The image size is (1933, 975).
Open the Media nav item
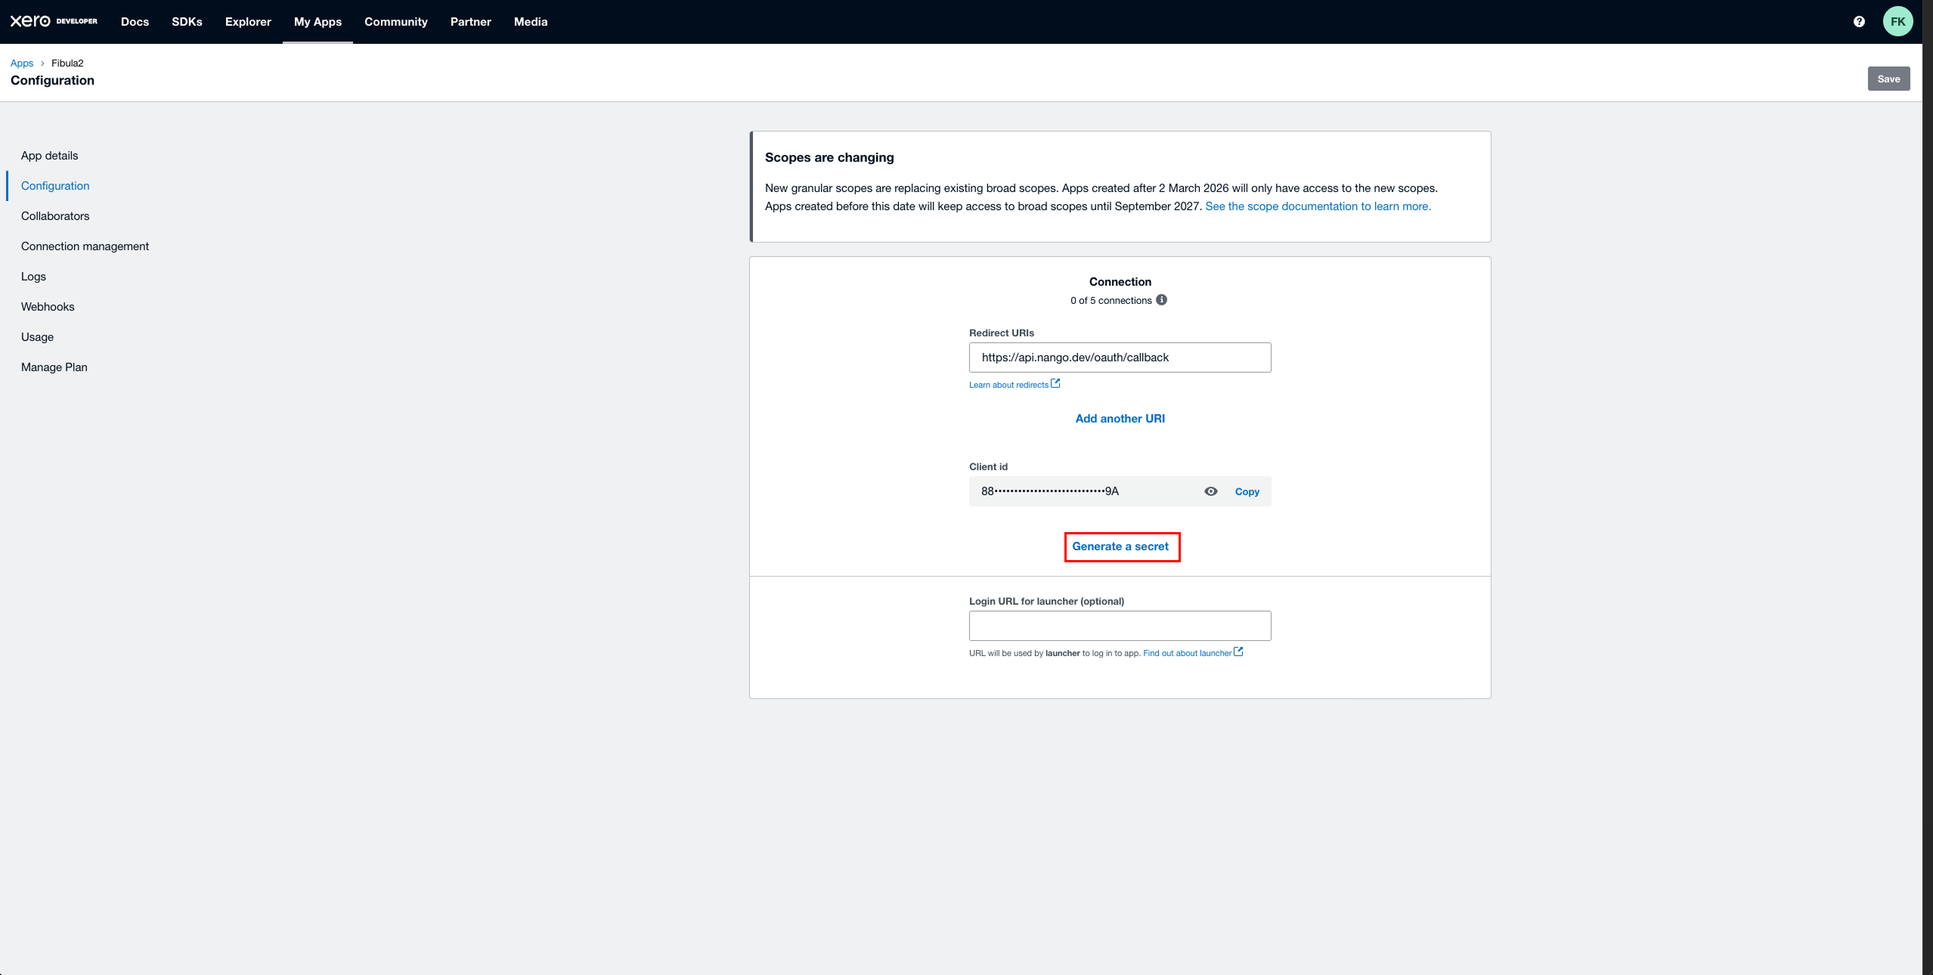(531, 22)
